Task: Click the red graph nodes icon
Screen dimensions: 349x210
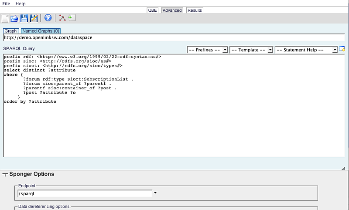Action: (62, 18)
